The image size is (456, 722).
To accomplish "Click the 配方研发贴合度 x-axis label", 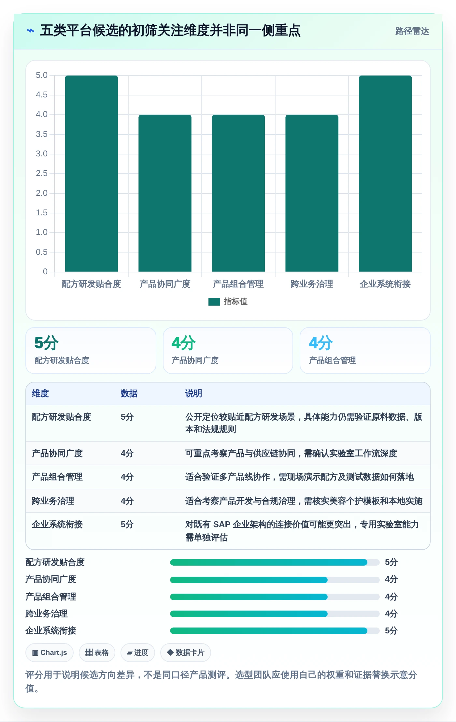I will (92, 284).
